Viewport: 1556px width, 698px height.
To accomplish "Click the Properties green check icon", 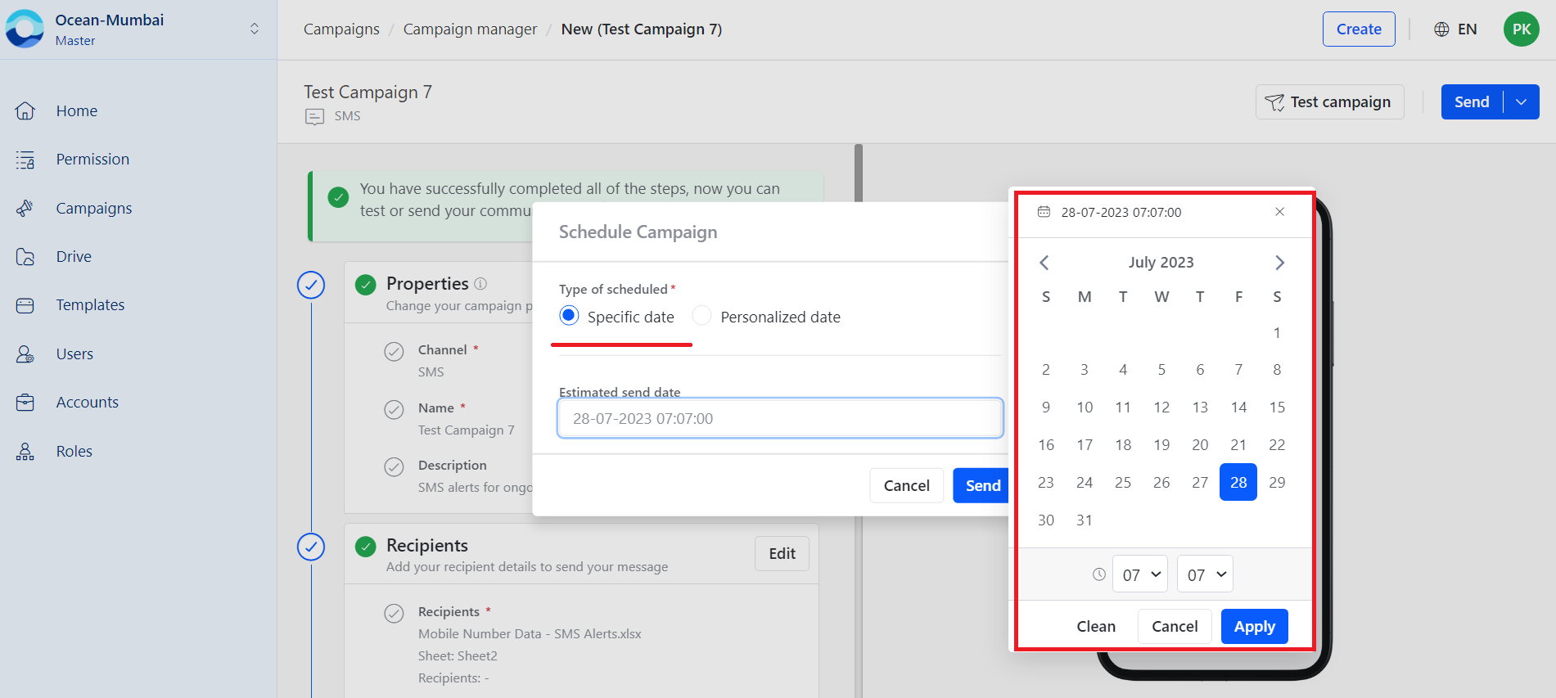I will 366,285.
